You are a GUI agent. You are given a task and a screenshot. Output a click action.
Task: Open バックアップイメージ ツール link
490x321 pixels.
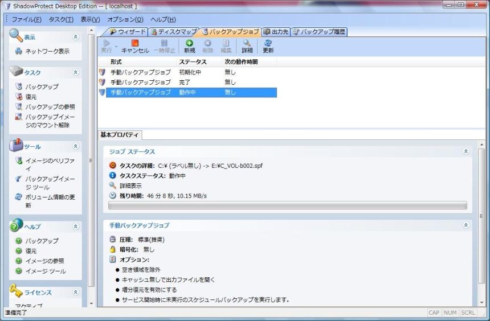(x=50, y=183)
